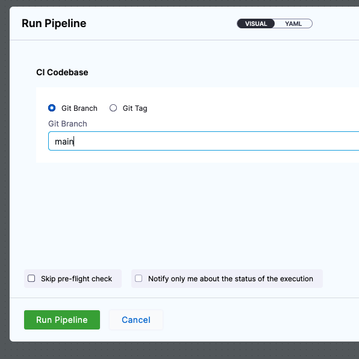Click the 'Run Pipeline' dialog title

pos(54,23)
